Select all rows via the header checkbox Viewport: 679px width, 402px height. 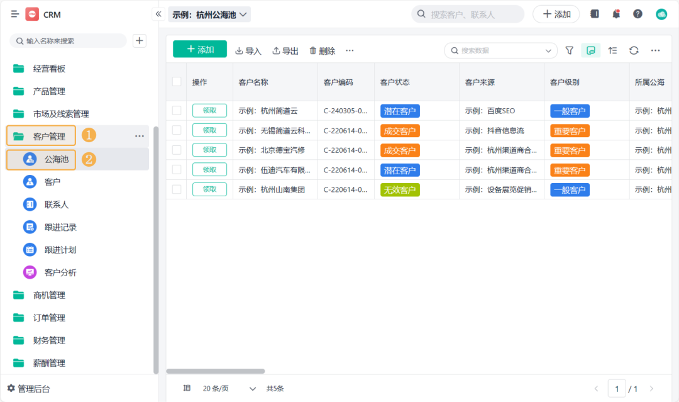177,82
